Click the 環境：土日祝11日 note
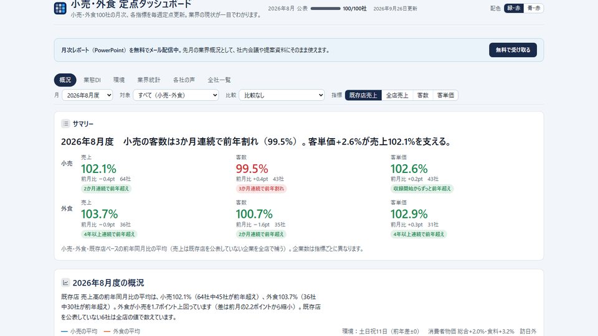This screenshot has height=336, width=598. coord(381,332)
